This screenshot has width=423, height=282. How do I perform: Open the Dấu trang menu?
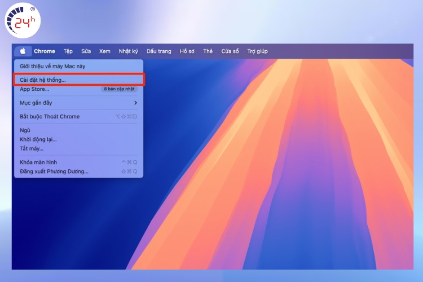tap(159, 51)
